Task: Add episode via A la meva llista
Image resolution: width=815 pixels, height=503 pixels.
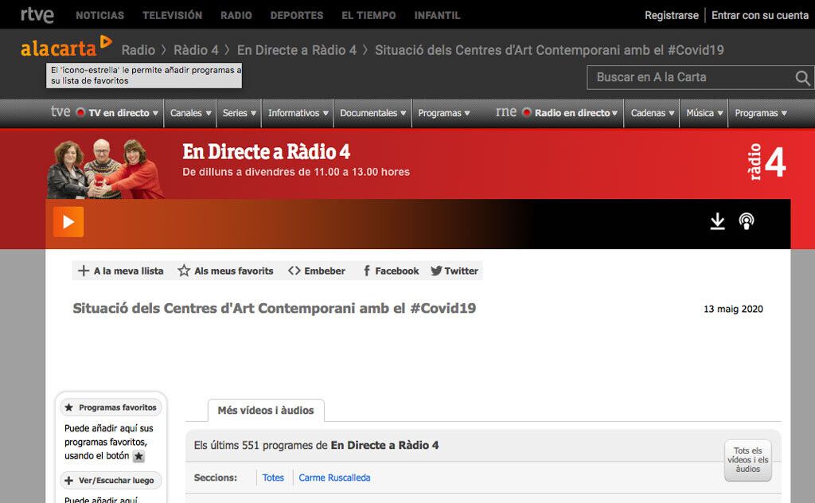Action: click(121, 271)
